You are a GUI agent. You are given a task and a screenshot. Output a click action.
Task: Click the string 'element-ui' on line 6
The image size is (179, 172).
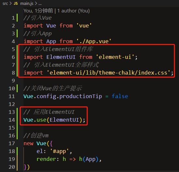point(115,57)
